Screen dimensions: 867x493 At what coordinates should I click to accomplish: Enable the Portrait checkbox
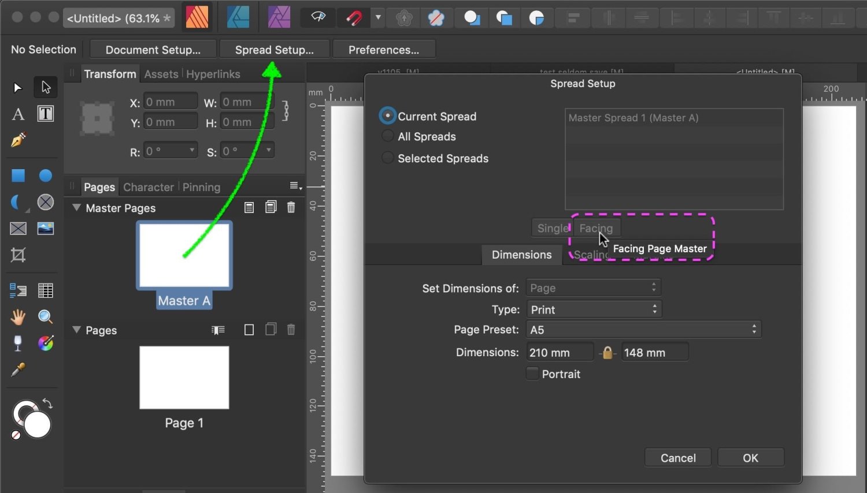pyautogui.click(x=532, y=374)
